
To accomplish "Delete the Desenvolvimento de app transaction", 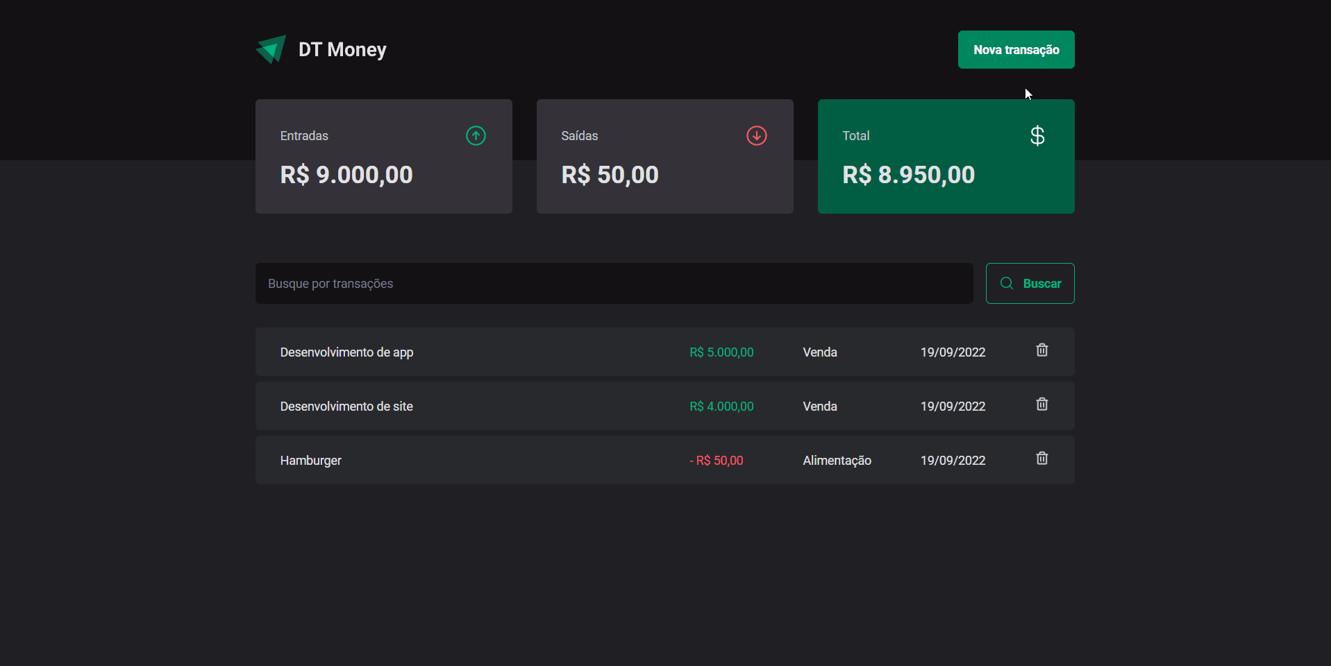I will click(x=1041, y=350).
